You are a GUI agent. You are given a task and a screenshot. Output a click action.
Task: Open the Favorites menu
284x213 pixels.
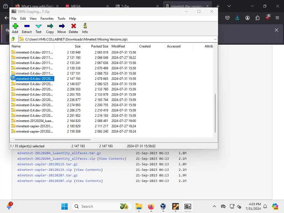tap(47, 19)
